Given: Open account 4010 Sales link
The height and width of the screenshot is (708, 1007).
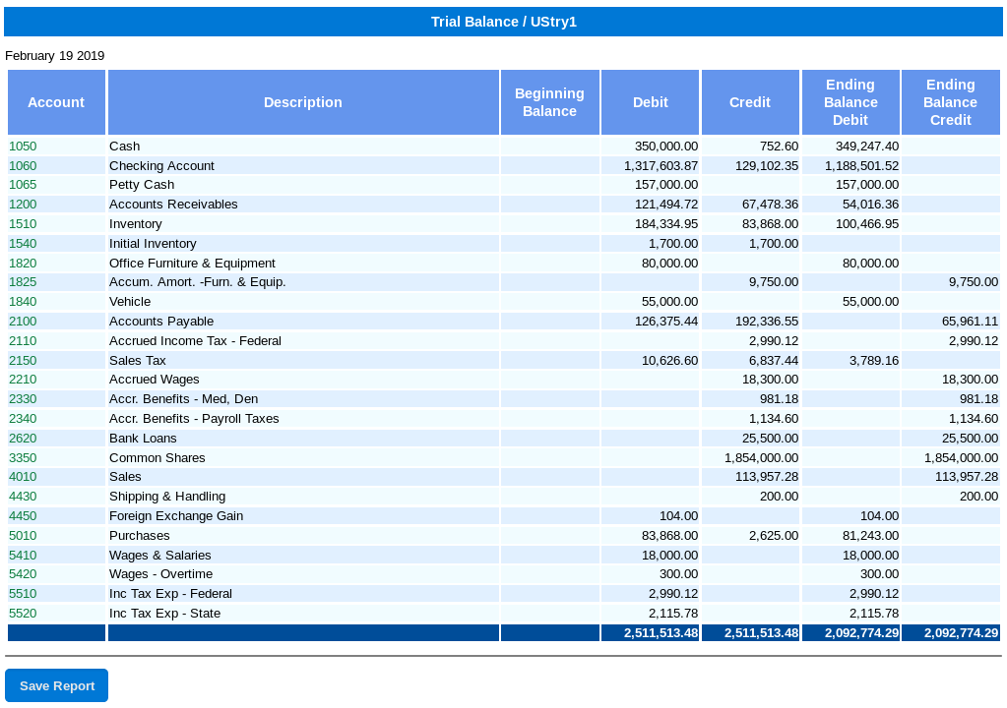Looking at the screenshot, I should coord(23,477).
